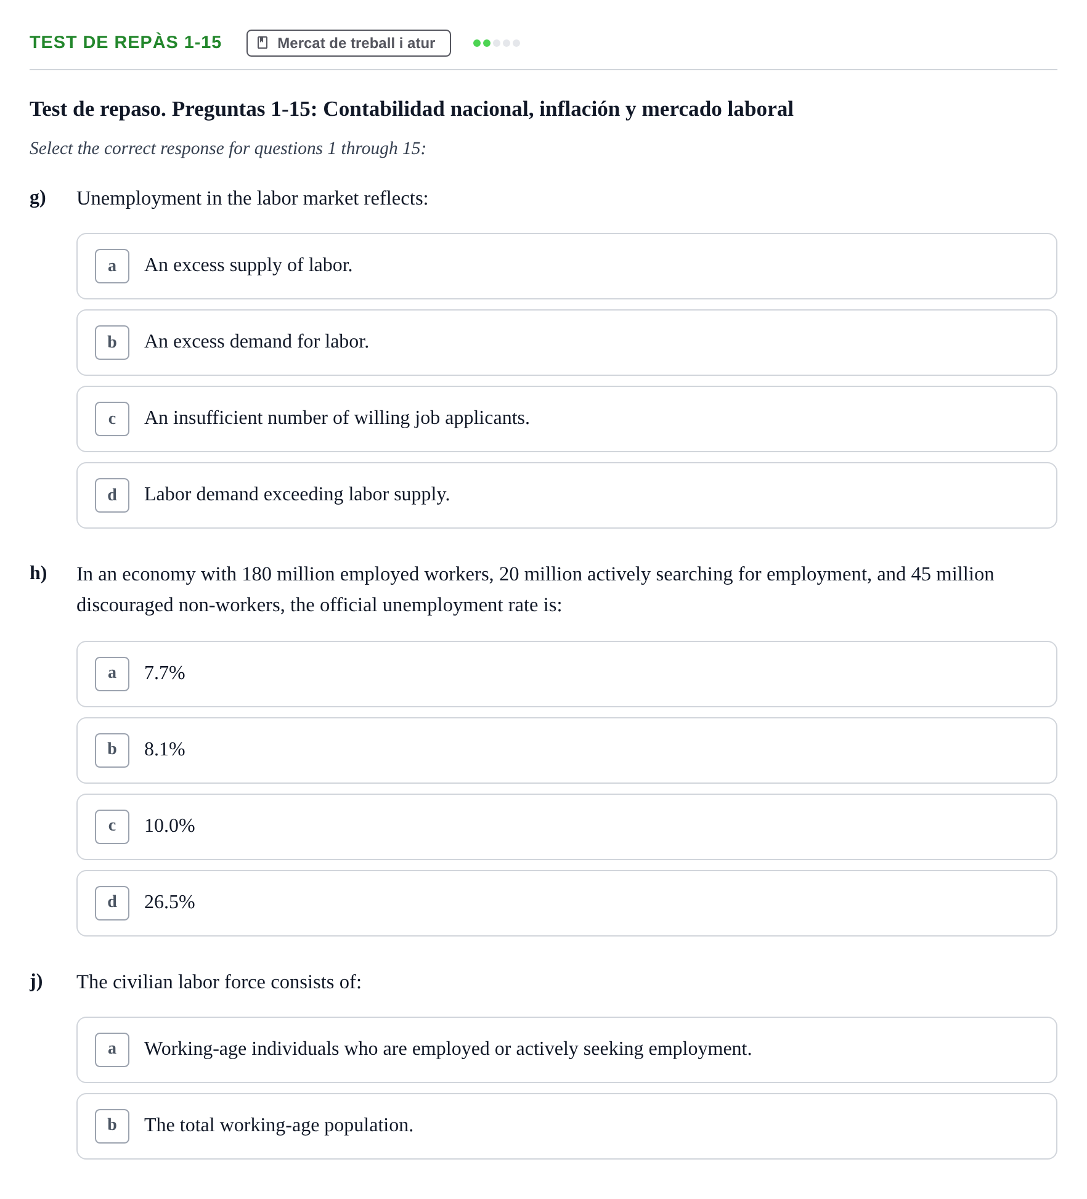Select answer a, An excess supply of labor
The width and height of the screenshot is (1087, 1199).
[x=567, y=266]
